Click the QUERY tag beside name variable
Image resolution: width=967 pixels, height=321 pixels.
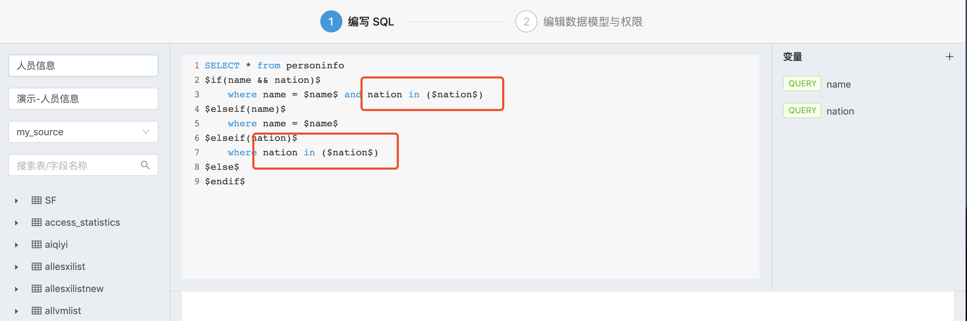click(802, 84)
